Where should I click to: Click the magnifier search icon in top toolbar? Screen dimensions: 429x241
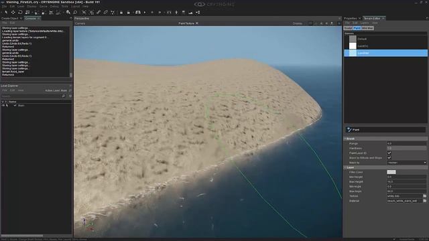point(75,12)
